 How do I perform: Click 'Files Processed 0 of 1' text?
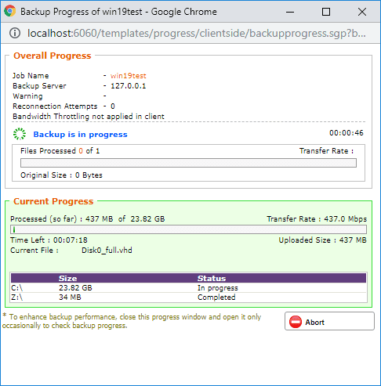click(x=60, y=151)
